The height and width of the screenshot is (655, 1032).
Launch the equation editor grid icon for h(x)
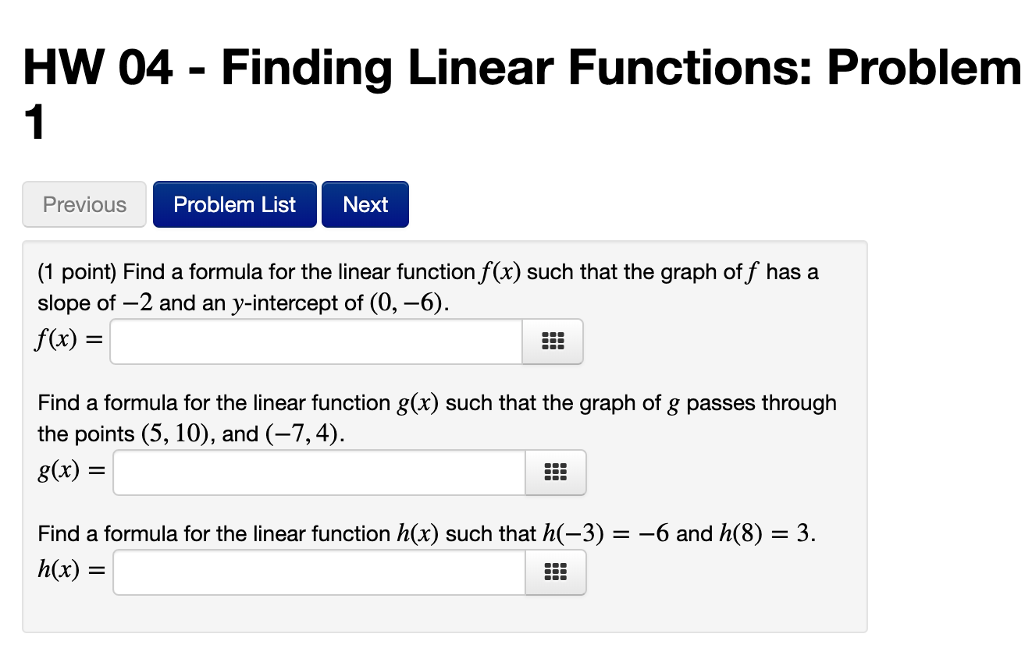[x=556, y=572]
